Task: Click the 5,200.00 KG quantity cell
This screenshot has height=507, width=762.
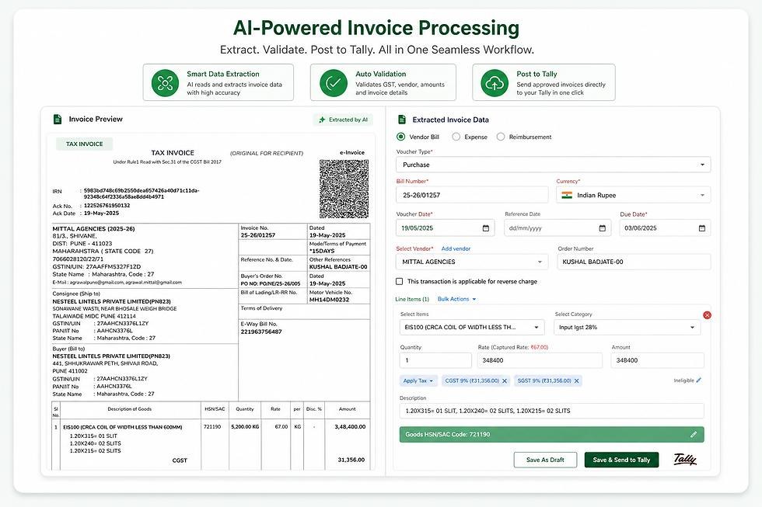Action: [245, 427]
